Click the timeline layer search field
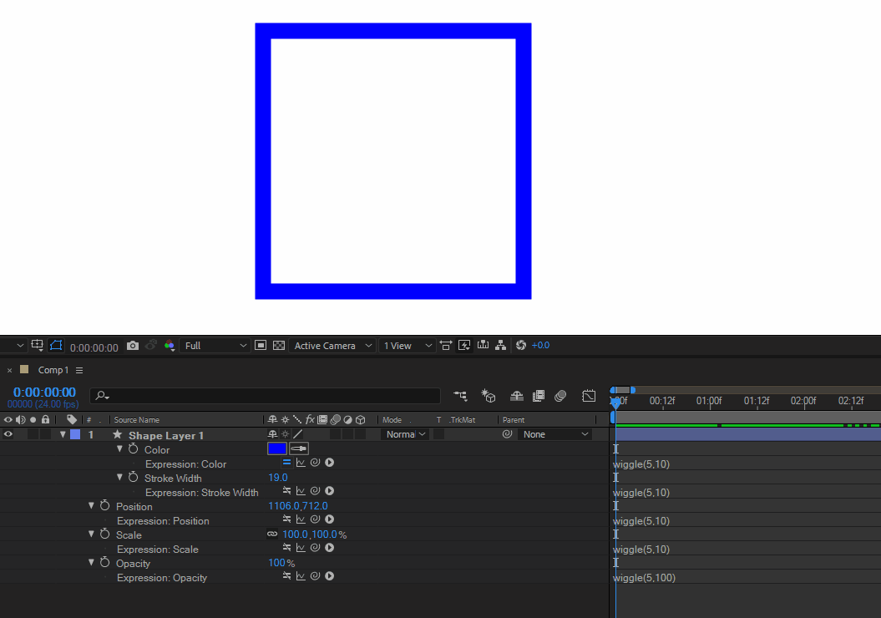This screenshot has height=618, width=881. [x=266, y=396]
